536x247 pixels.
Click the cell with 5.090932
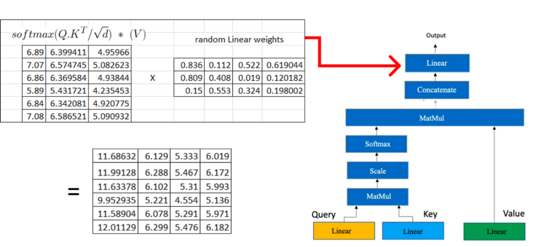(x=110, y=117)
